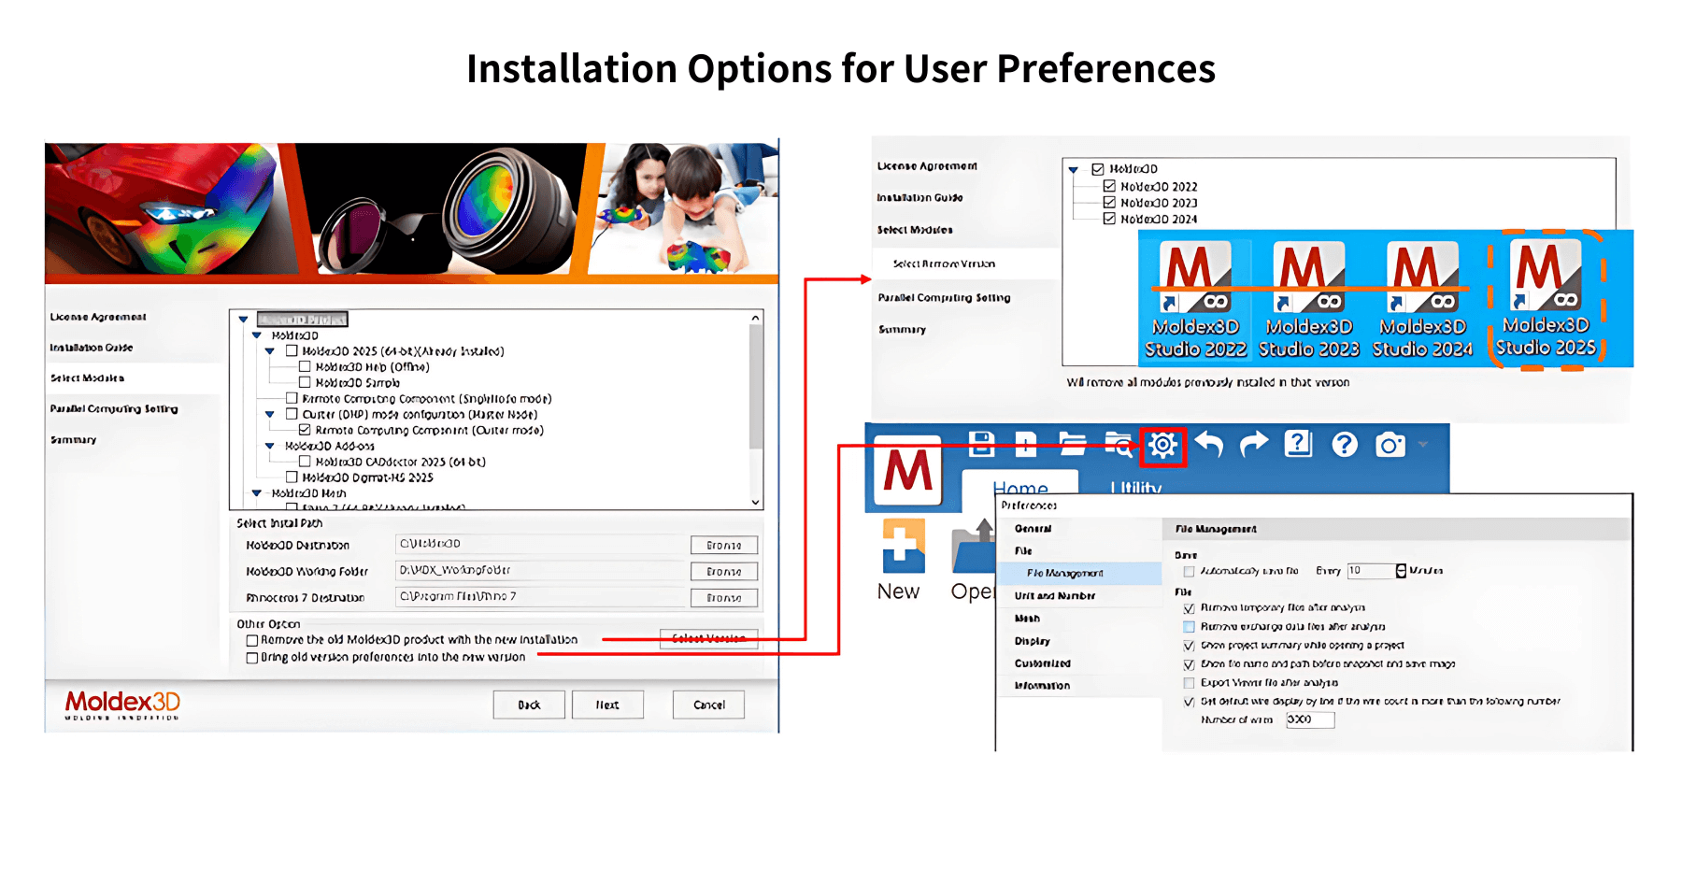
Task: Click the Cancel button in installer
Action: click(x=709, y=705)
